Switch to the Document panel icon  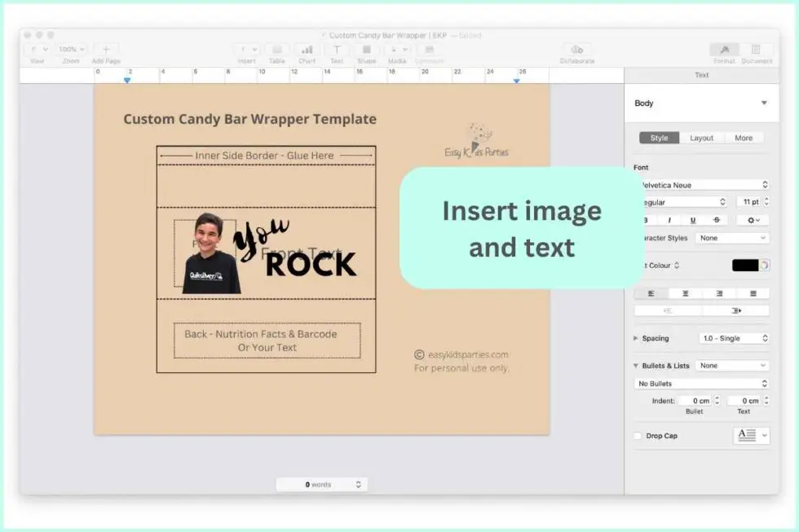coord(757,51)
